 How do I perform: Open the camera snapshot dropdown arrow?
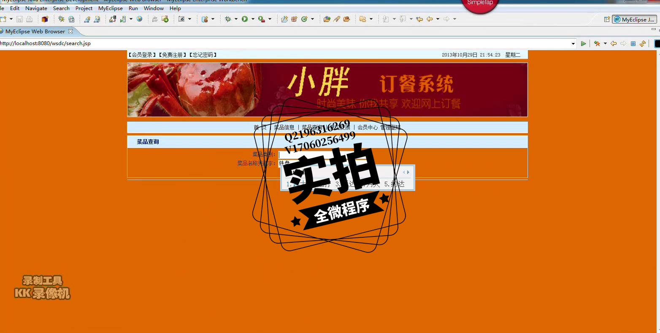189,19
